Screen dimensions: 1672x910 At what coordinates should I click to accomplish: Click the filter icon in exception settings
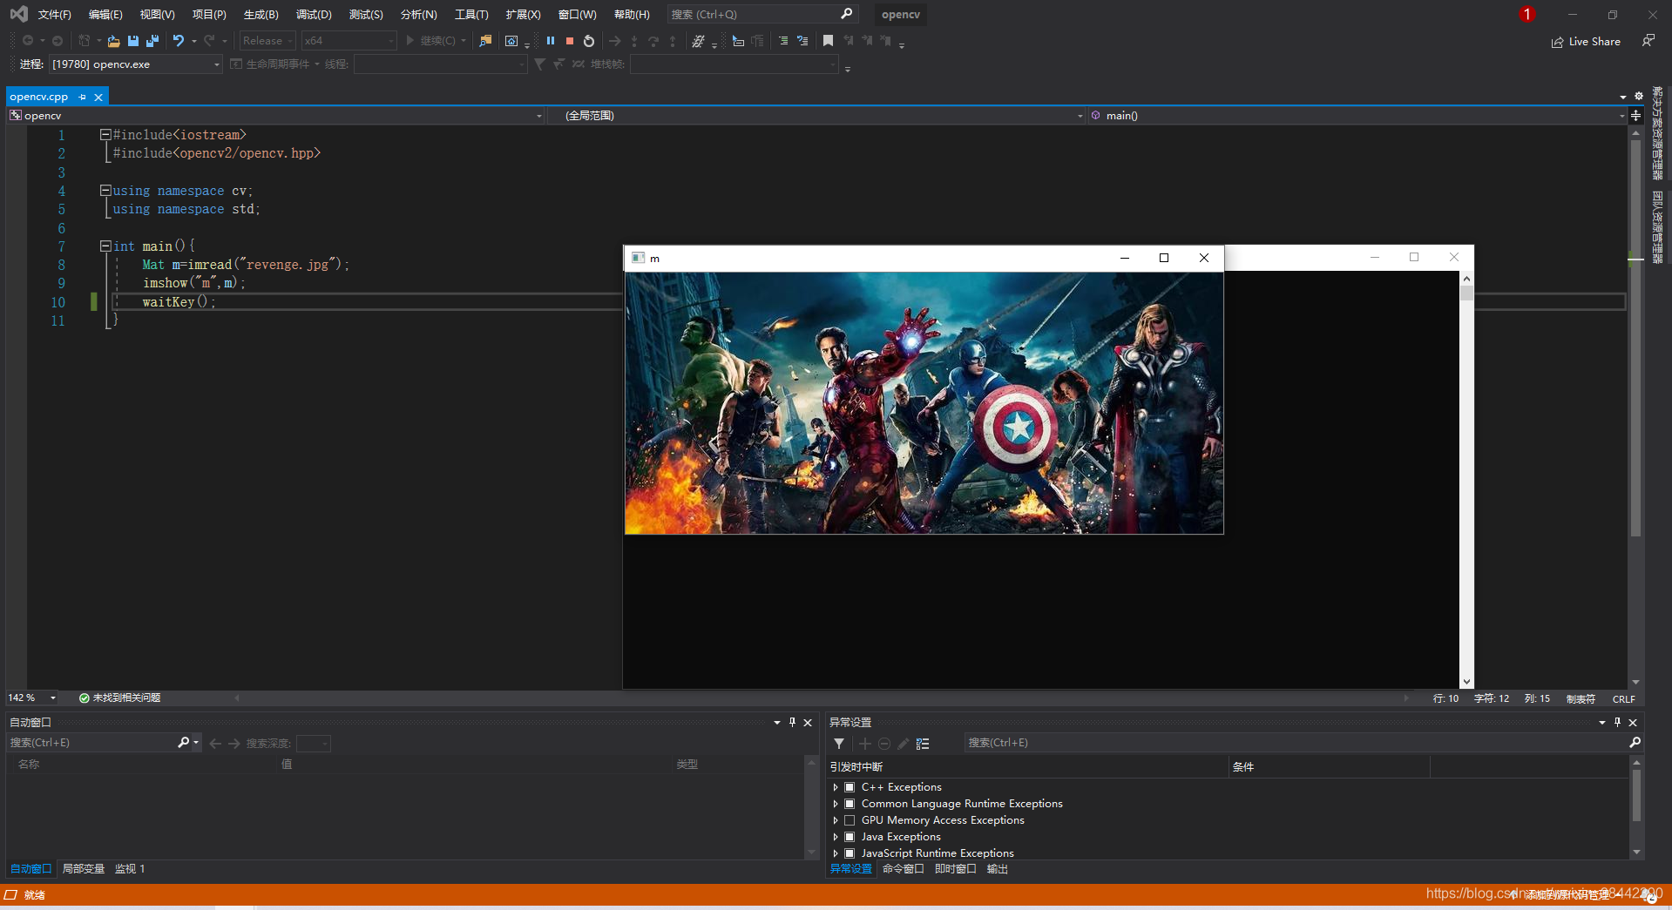coord(839,743)
